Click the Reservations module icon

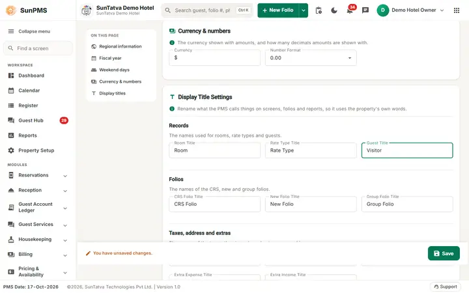tap(11, 175)
